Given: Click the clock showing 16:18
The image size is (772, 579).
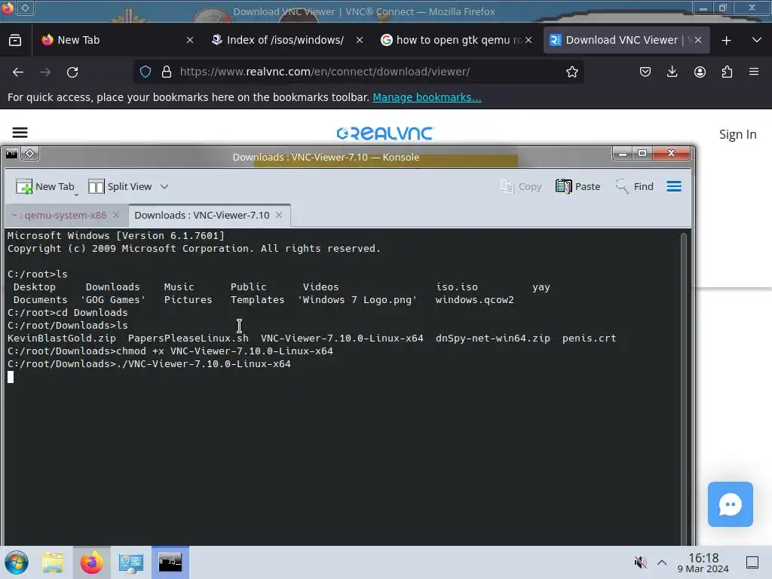Looking at the screenshot, I should 703,562.
